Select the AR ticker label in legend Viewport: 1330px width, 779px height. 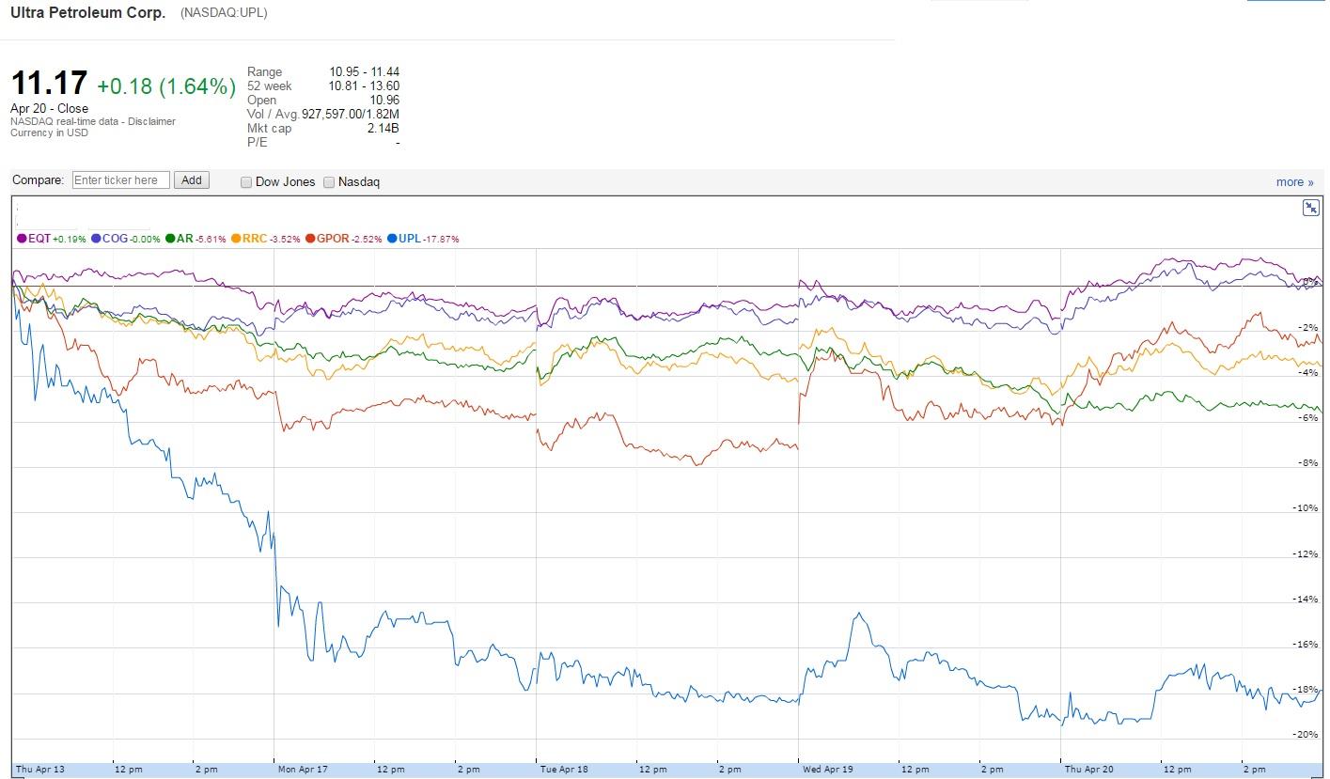184,239
